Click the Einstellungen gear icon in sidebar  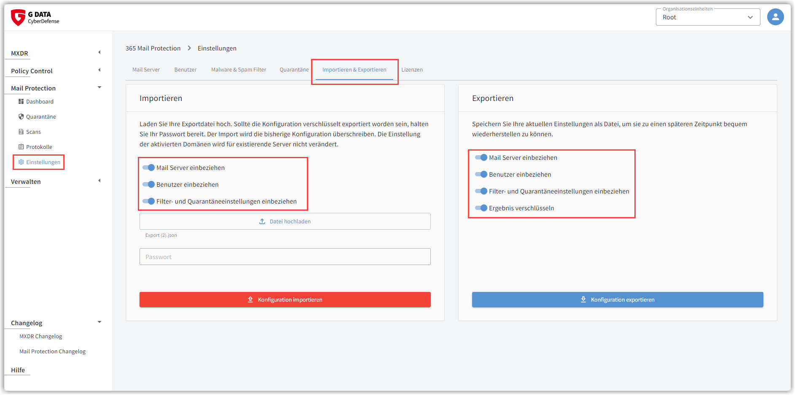point(21,162)
